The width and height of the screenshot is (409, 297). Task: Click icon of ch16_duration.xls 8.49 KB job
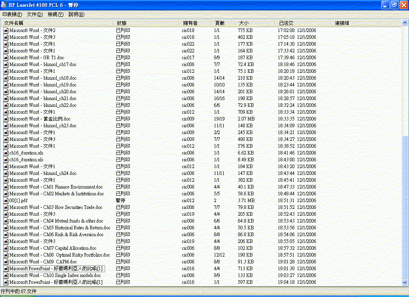pyautogui.click(x=6, y=160)
